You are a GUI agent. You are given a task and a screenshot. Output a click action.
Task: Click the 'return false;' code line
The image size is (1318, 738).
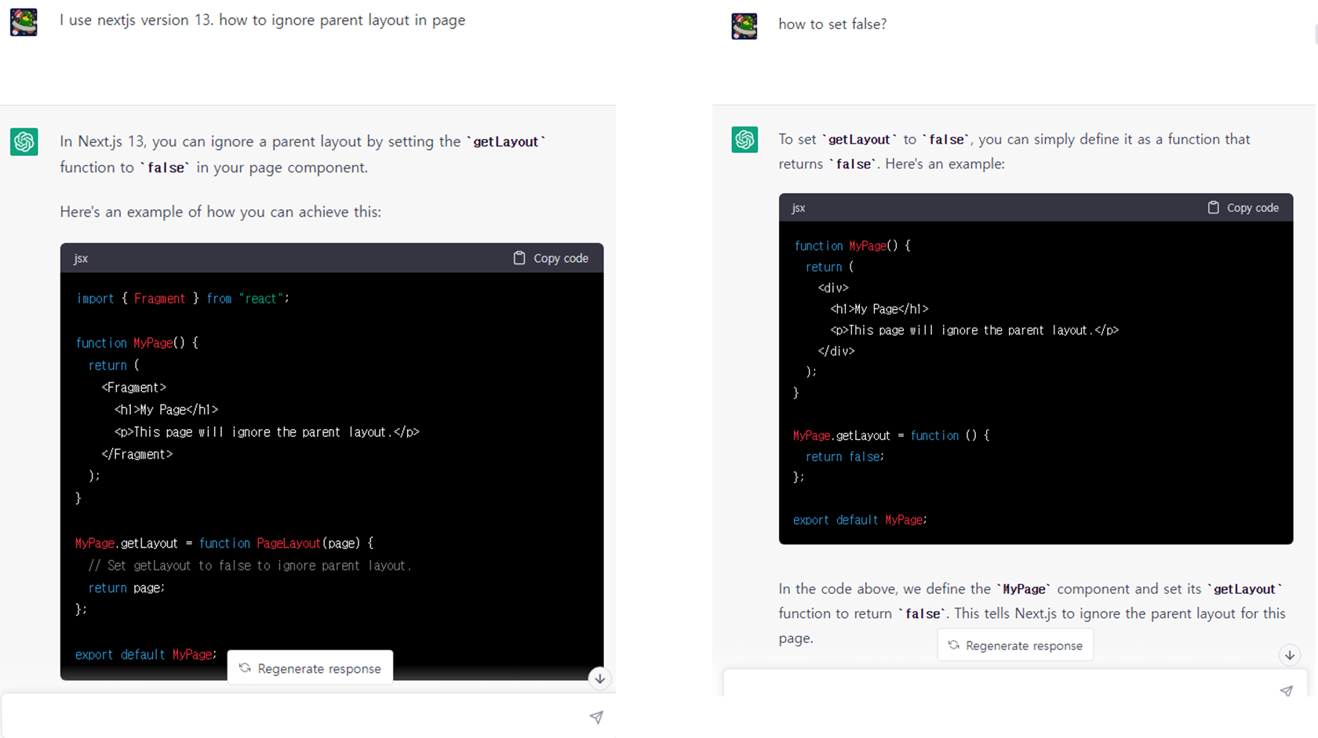(x=845, y=456)
